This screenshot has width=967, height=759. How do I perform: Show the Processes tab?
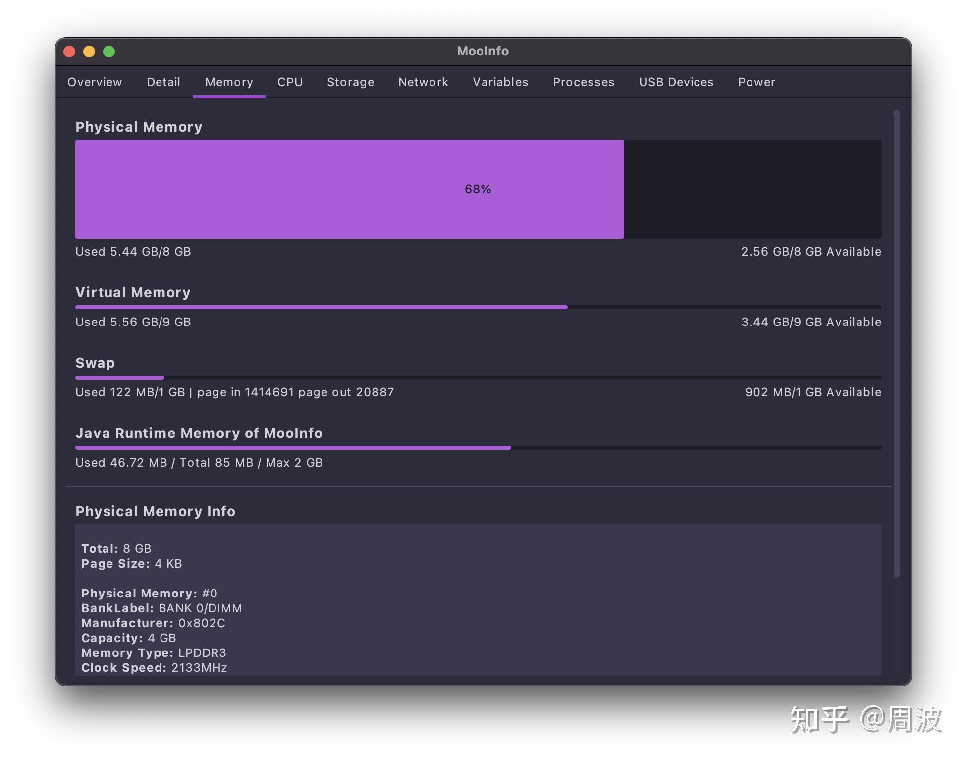pos(583,82)
